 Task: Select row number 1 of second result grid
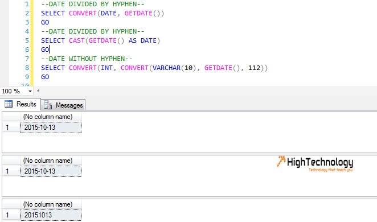click(x=11, y=171)
